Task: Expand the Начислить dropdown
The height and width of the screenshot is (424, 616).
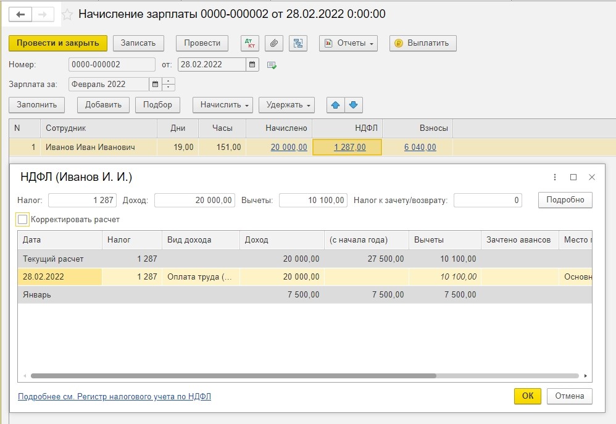Action: coord(223,105)
